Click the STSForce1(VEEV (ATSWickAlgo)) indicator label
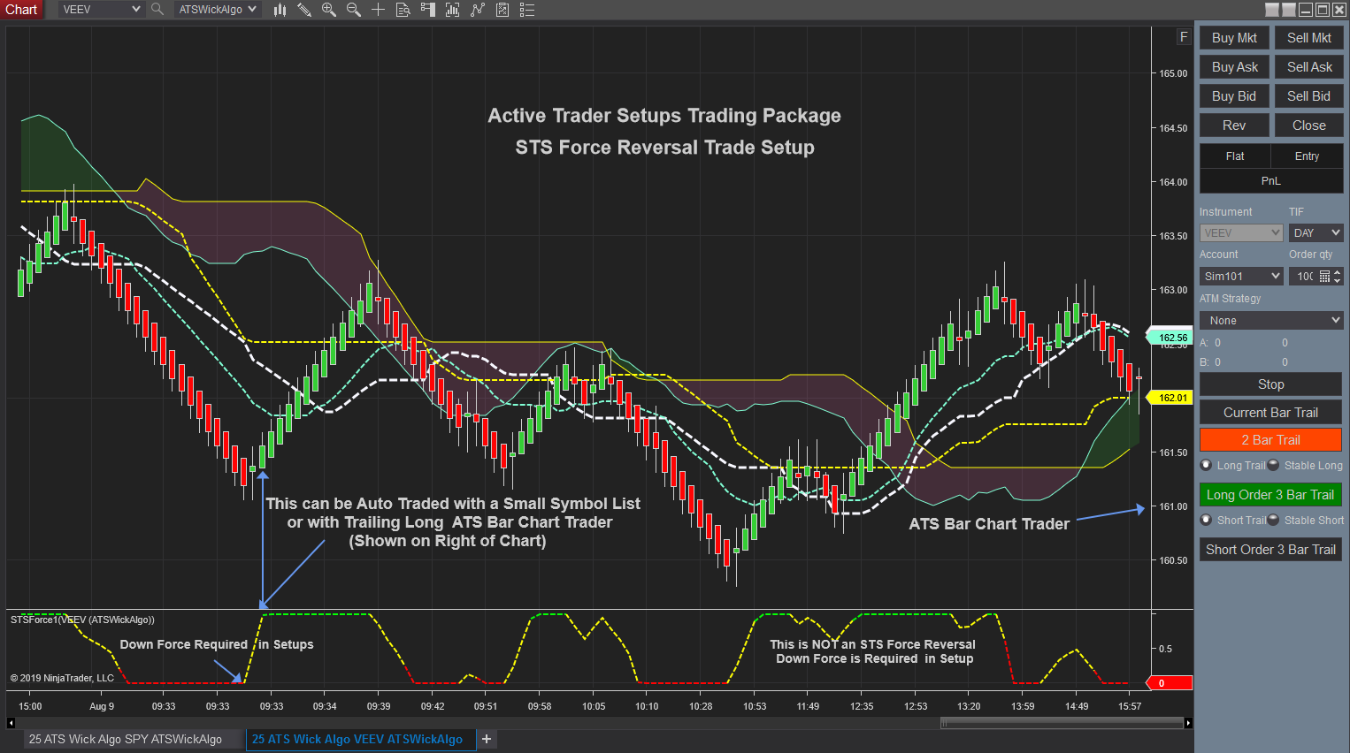 click(x=82, y=620)
